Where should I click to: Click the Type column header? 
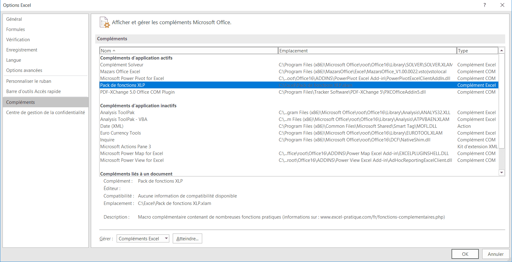(477, 51)
